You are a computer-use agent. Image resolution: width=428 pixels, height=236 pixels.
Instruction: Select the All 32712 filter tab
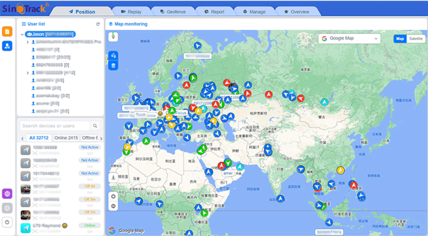point(39,138)
